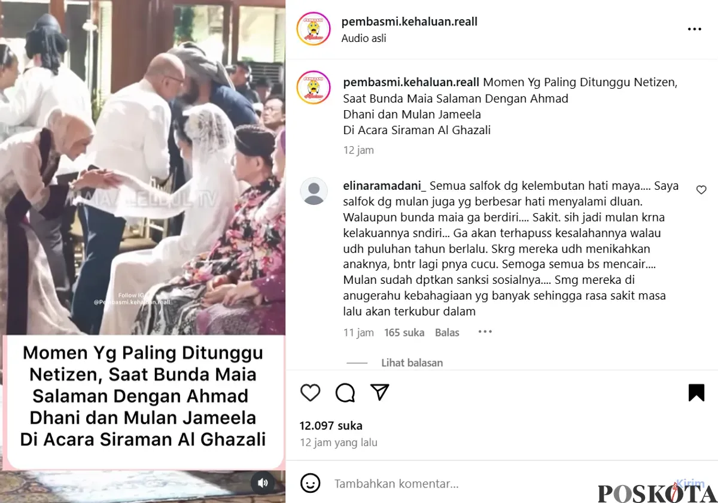Screen dimensions: 718x503
Task: View 165 suka comment likes
Action: tap(404, 332)
